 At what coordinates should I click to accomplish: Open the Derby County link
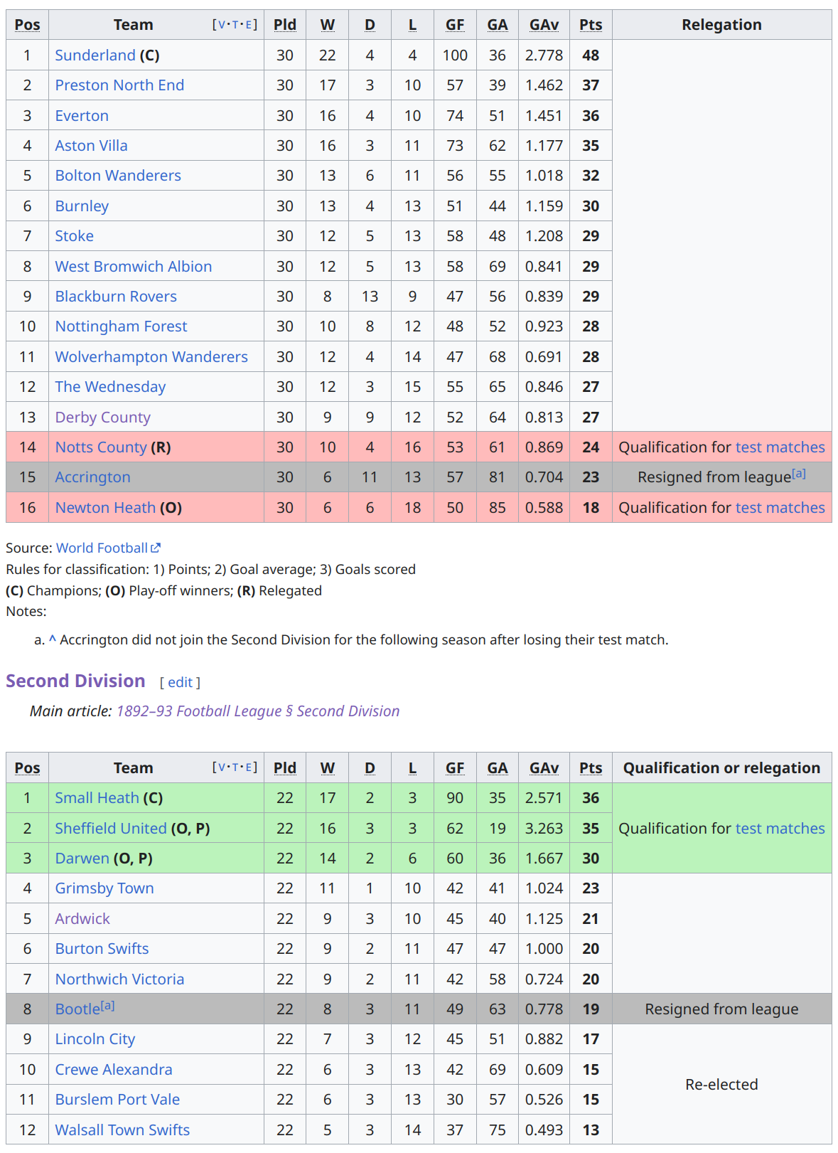(103, 418)
